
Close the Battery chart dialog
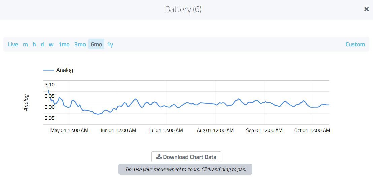366,9
